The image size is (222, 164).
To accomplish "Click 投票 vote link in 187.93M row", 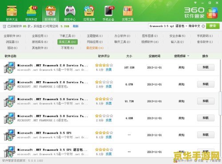I will pyautogui.click(x=109, y=70).
